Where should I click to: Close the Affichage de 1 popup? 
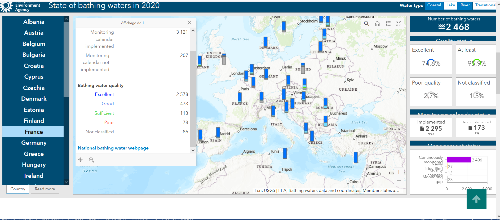click(189, 23)
